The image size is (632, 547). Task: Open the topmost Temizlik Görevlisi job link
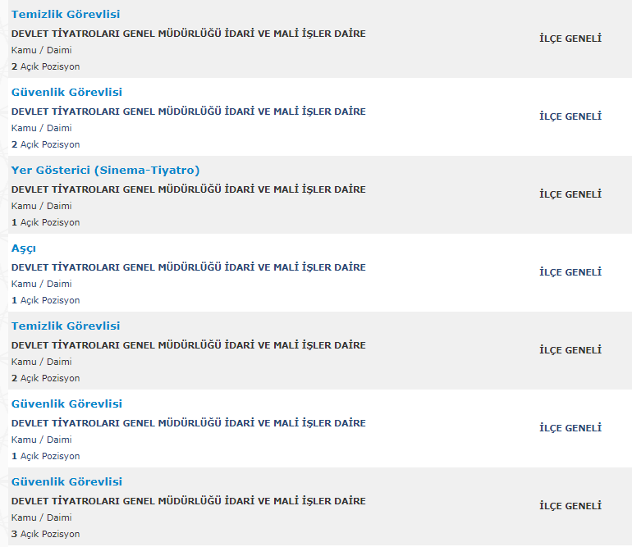point(66,15)
